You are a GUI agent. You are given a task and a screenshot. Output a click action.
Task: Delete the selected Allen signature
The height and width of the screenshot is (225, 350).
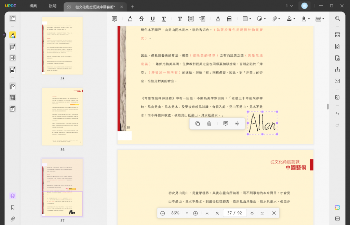pos(209,124)
